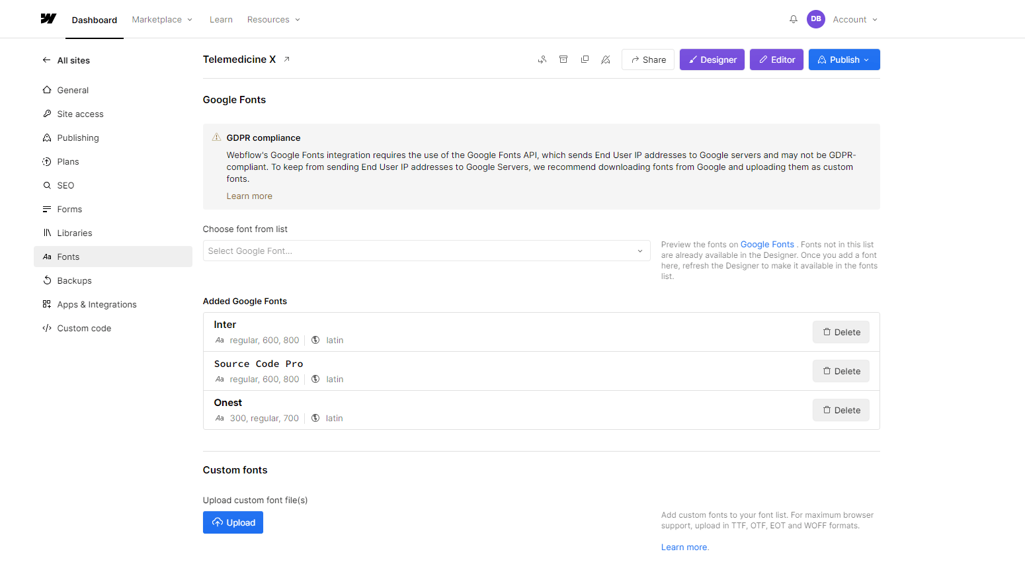Click the Webflow logo icon

[48, 19]
